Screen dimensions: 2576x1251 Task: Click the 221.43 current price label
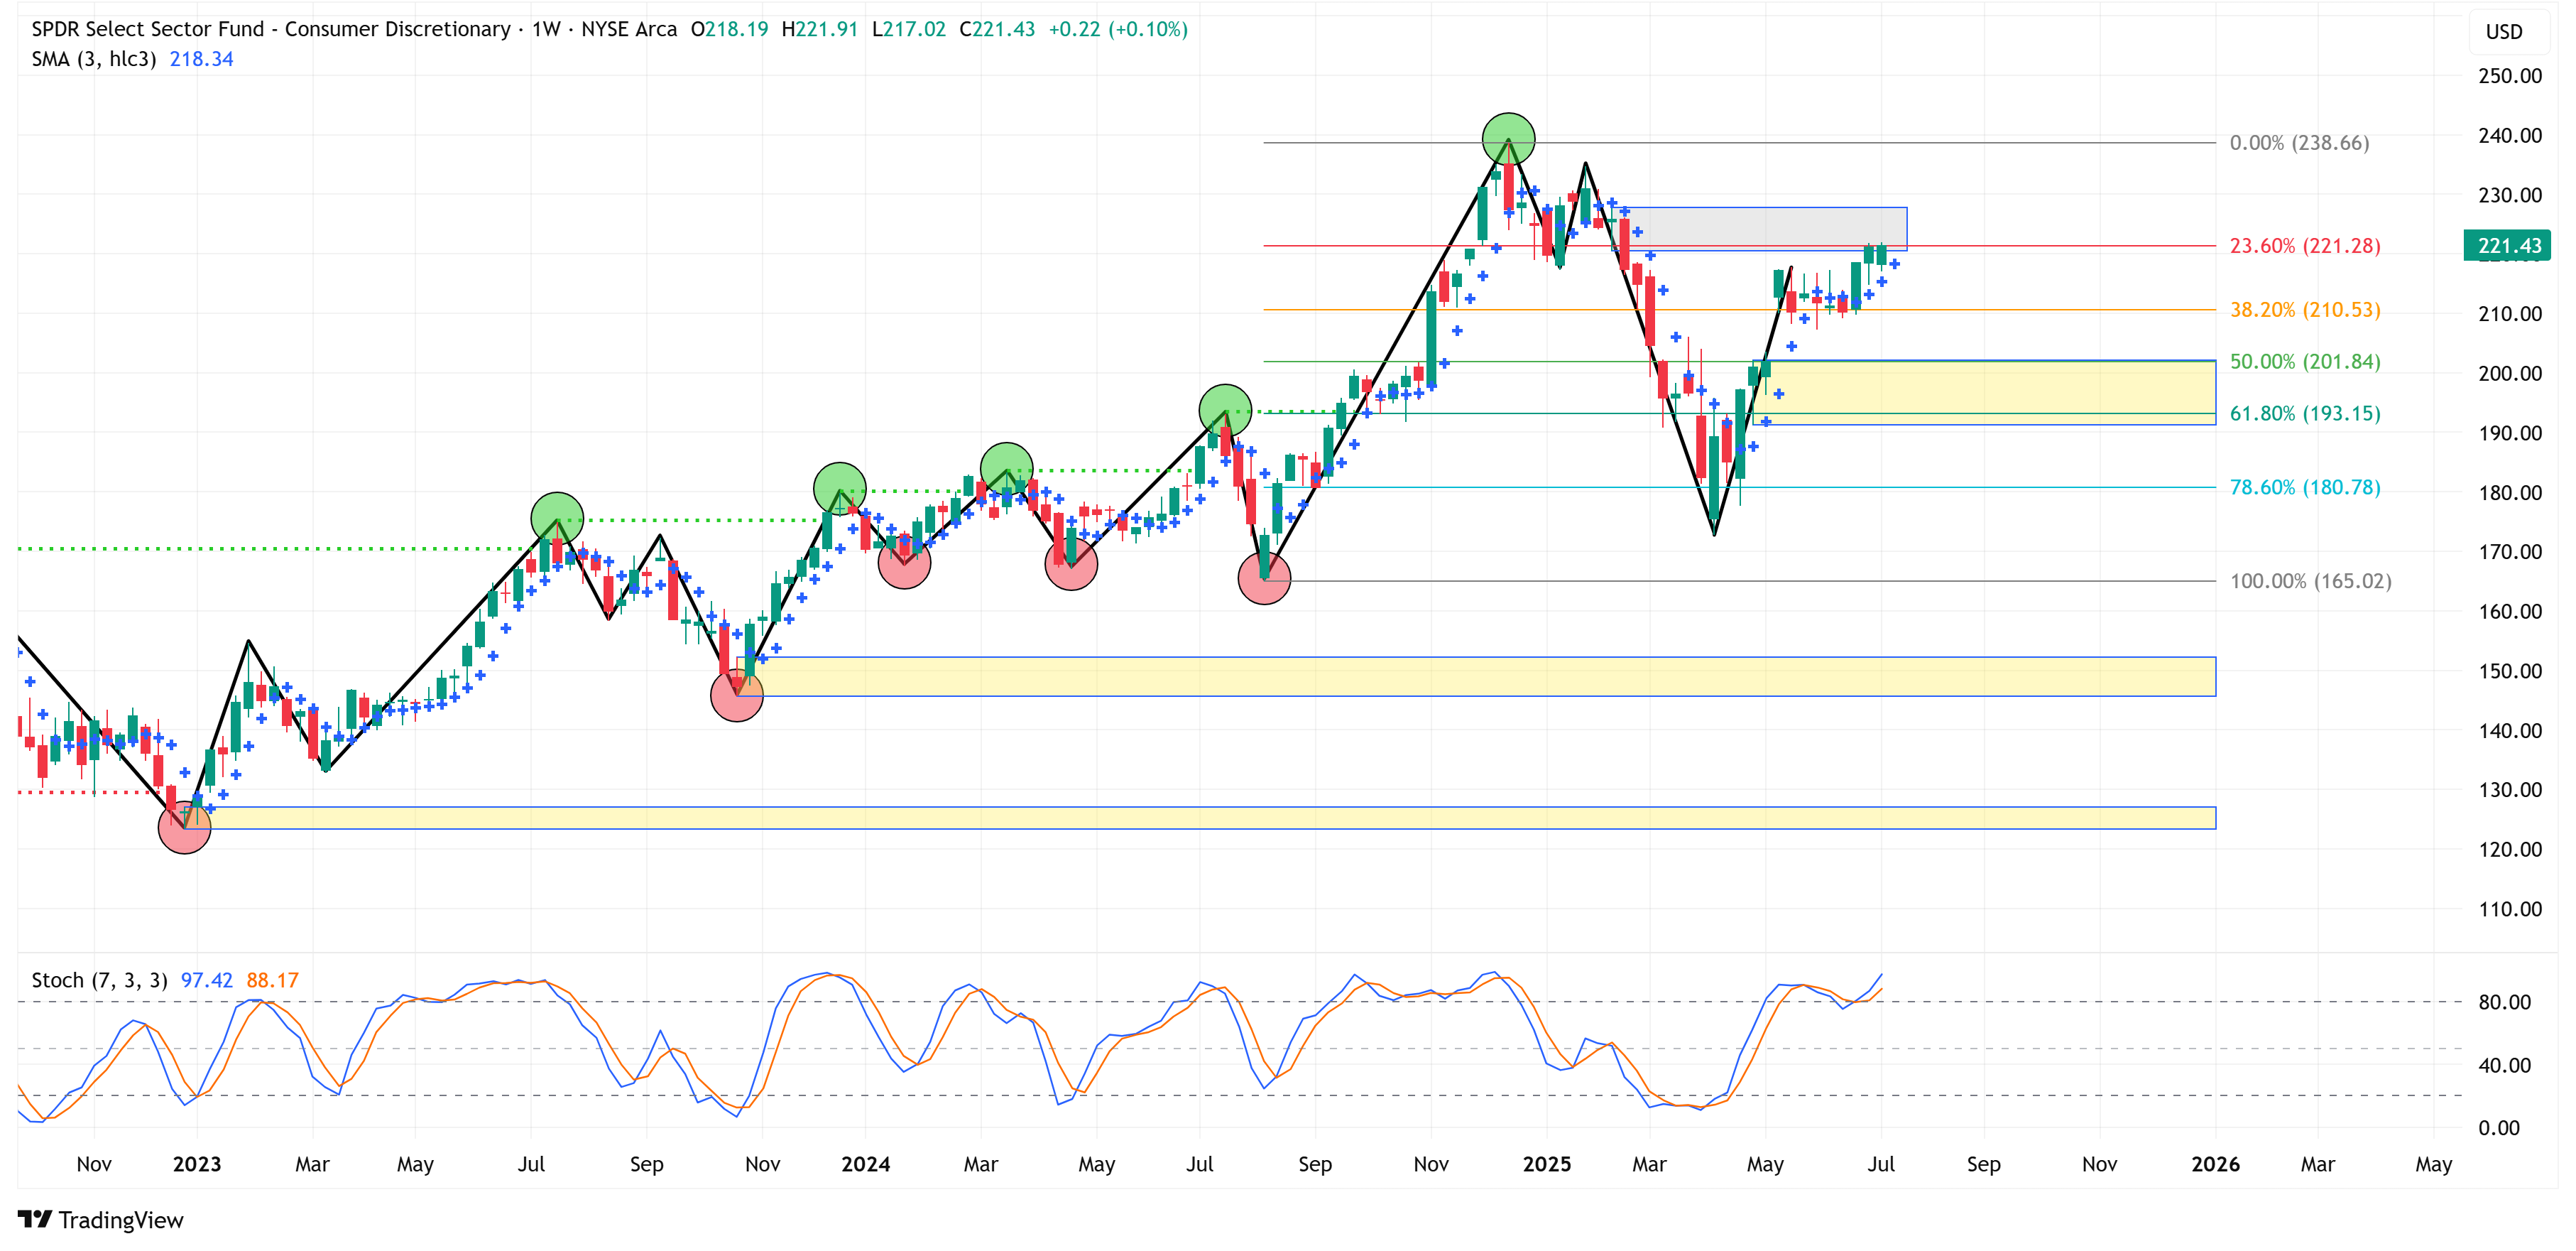2508,245
